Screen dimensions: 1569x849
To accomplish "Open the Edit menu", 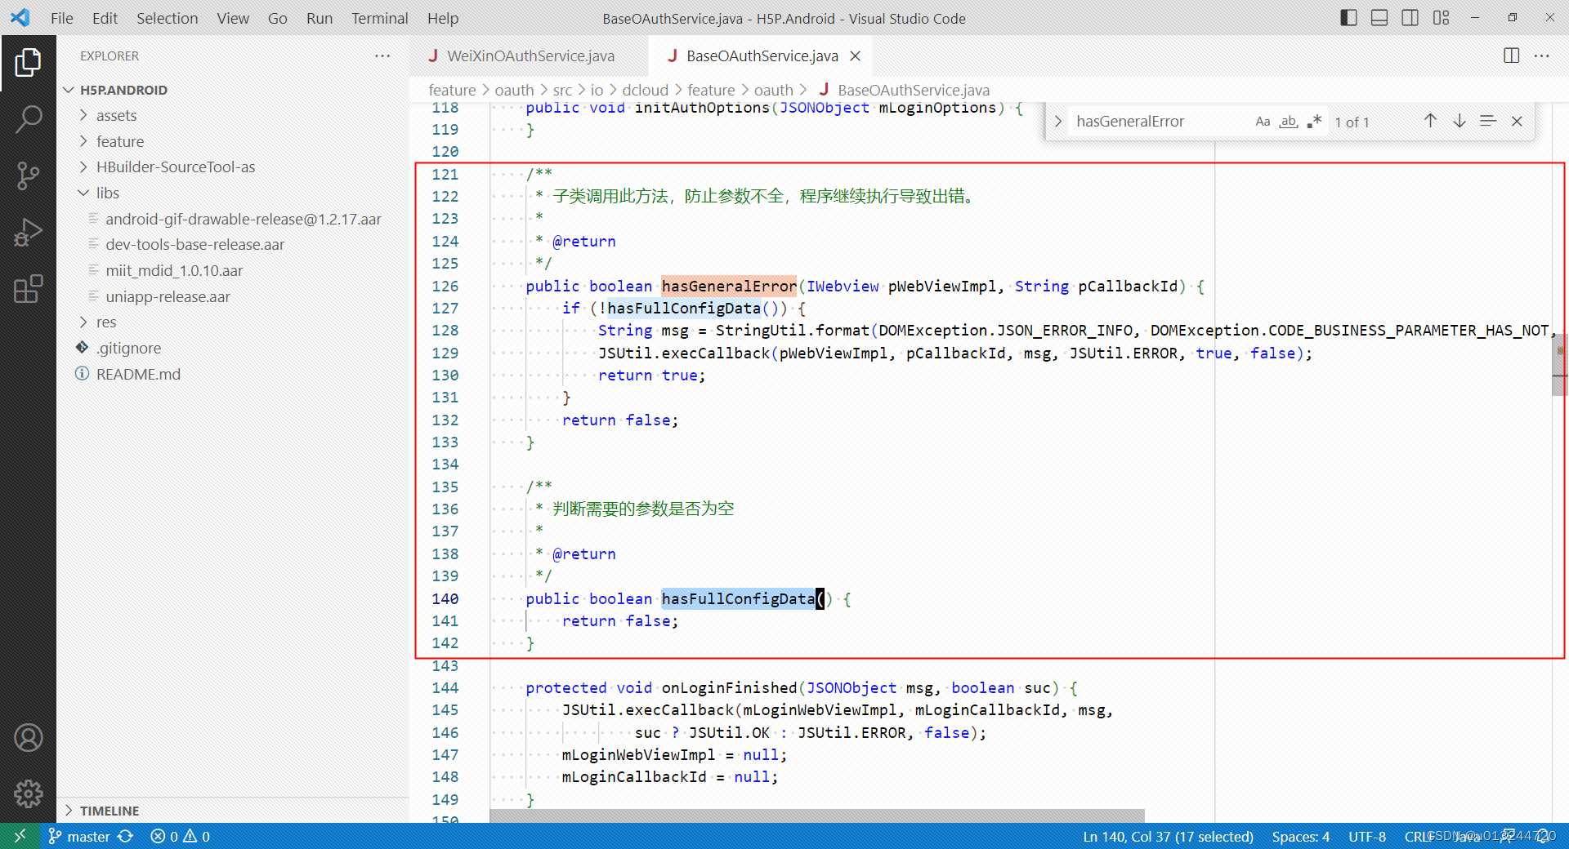I will (x=105, y=18).
